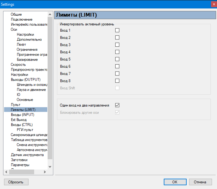217x189 pixels.
Task: Select Пауза и движение item
Action: pos(31,90)
